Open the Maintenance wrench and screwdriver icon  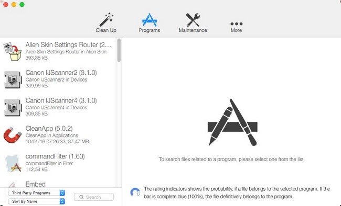coord(193,20)
